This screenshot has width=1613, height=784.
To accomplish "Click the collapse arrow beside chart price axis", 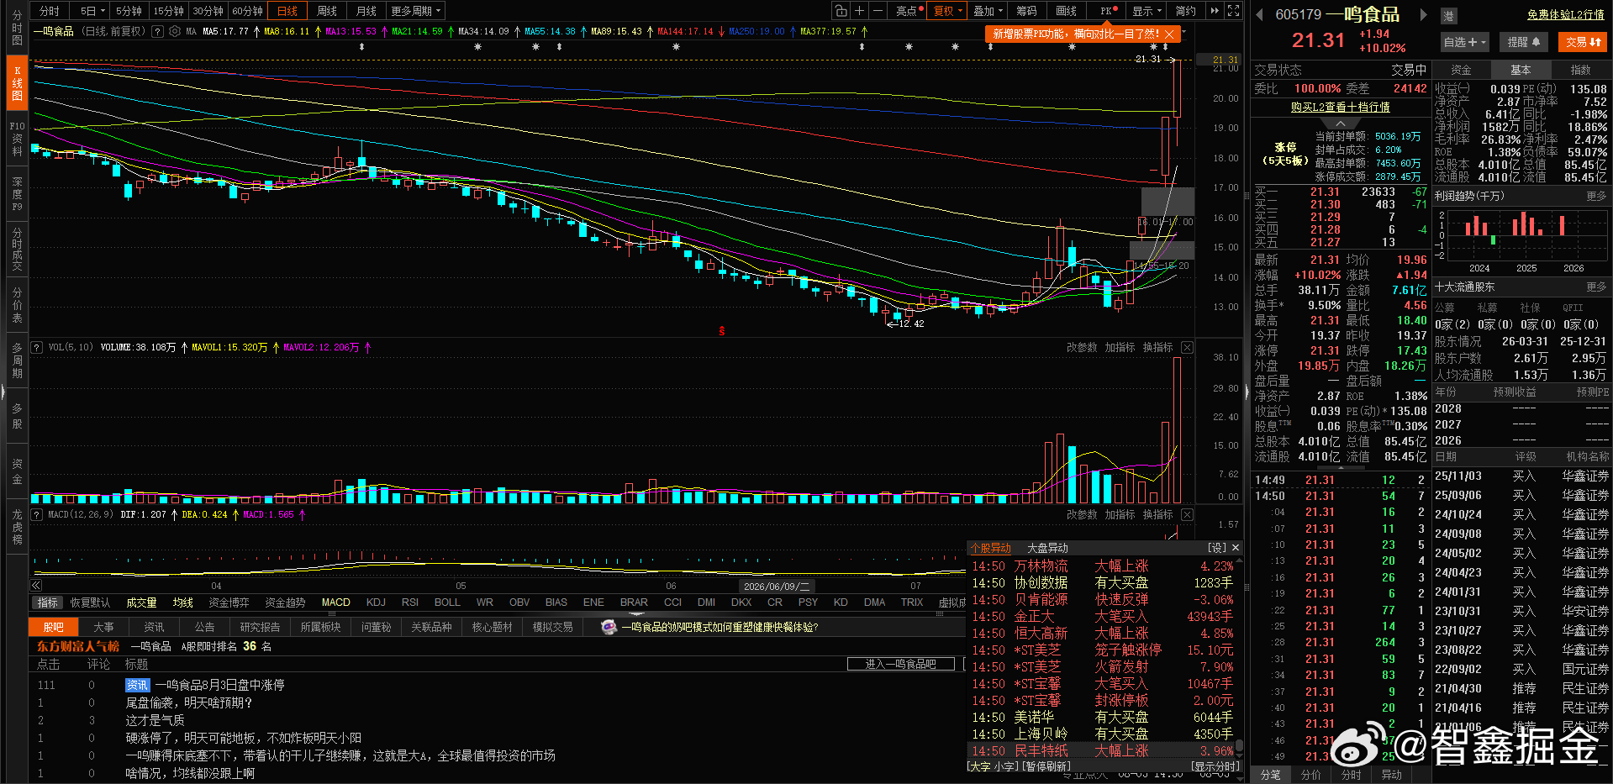I will point(1247,392).
